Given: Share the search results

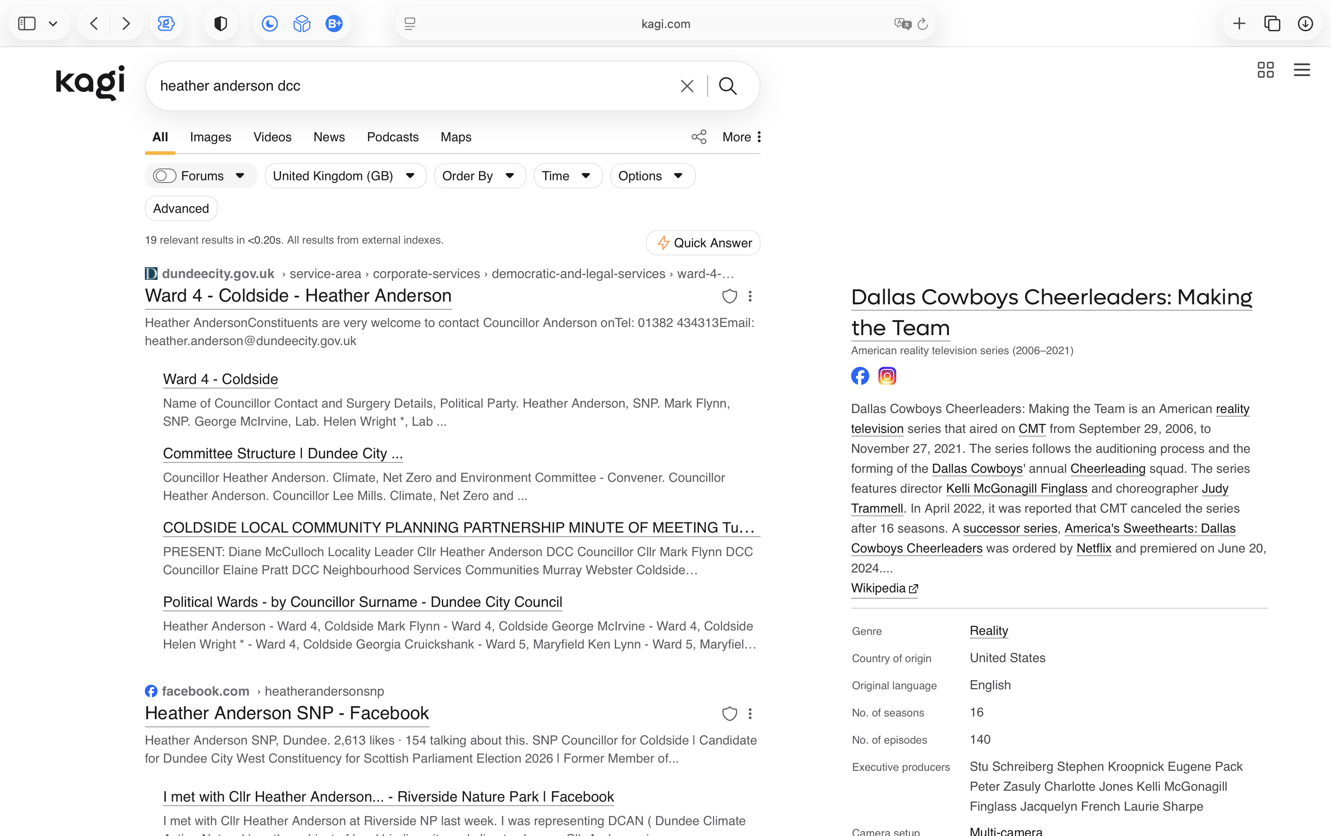Looking at the screenshot, I should (x=699, y=137).
